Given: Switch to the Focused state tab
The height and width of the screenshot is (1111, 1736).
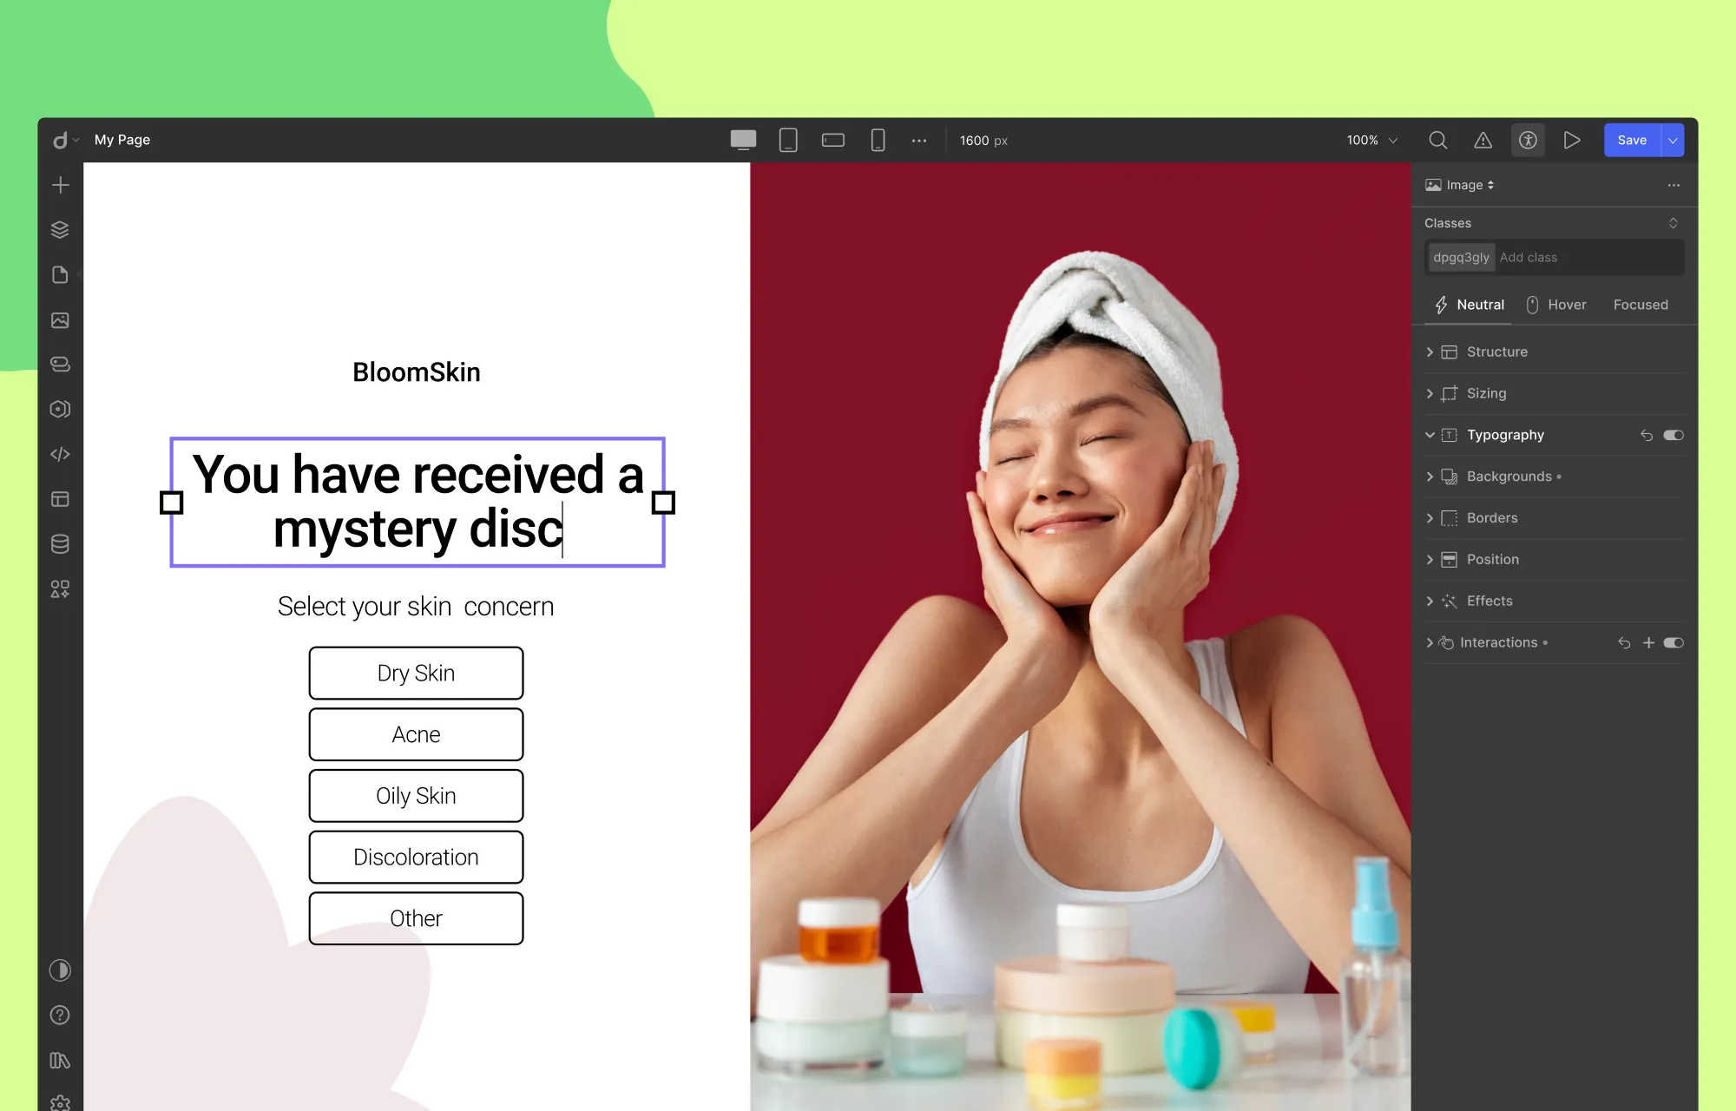Looking at the screenshot, I should (x=1641, y=305).
